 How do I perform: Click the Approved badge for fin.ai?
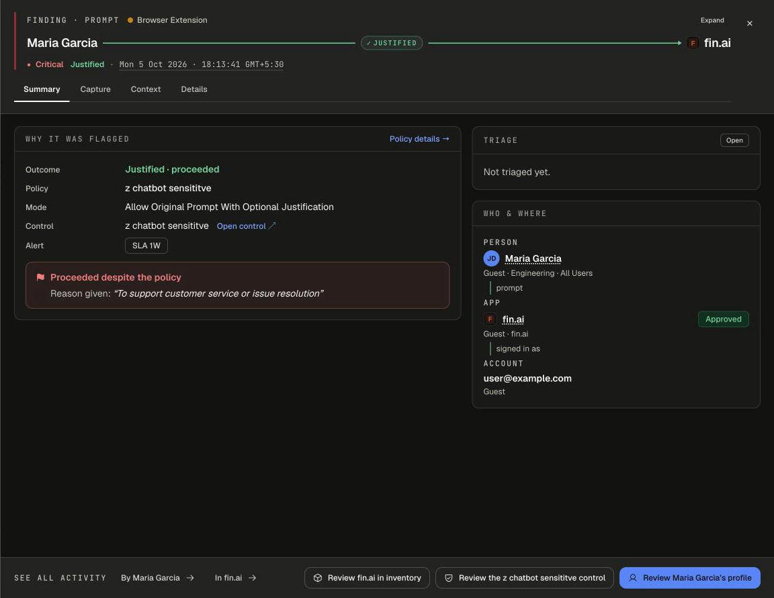[x=723, y=319]
